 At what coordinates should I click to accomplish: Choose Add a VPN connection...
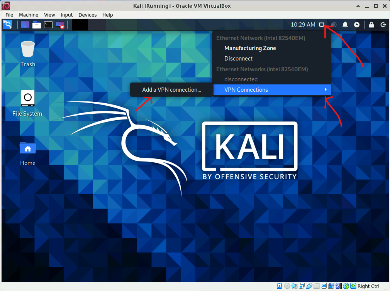pos(171,90)
